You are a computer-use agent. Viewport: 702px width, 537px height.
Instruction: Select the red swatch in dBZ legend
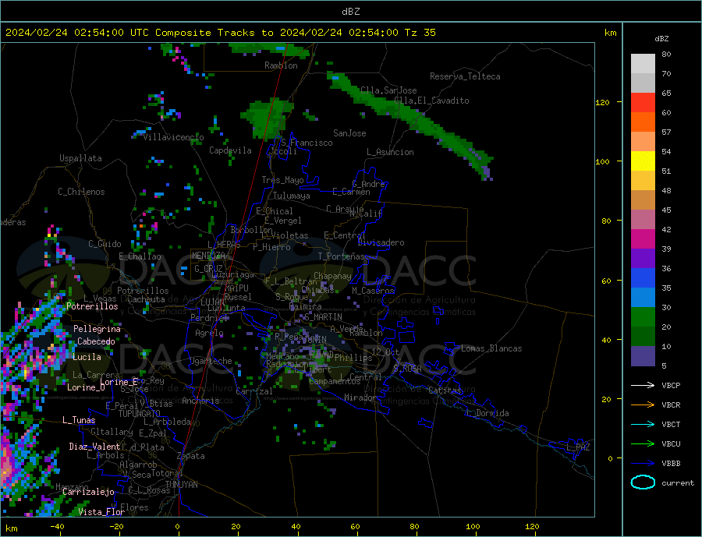coord(643,102)
